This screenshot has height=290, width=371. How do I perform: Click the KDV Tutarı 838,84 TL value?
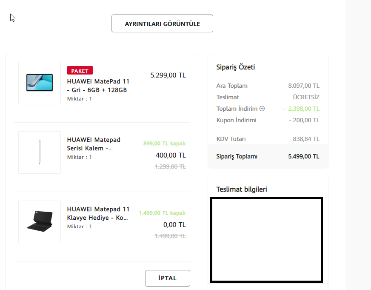click(306, 139)
